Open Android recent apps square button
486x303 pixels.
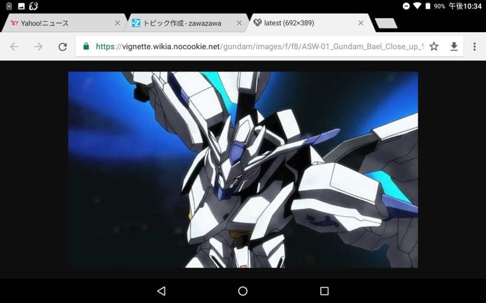(x=324, y=291)
